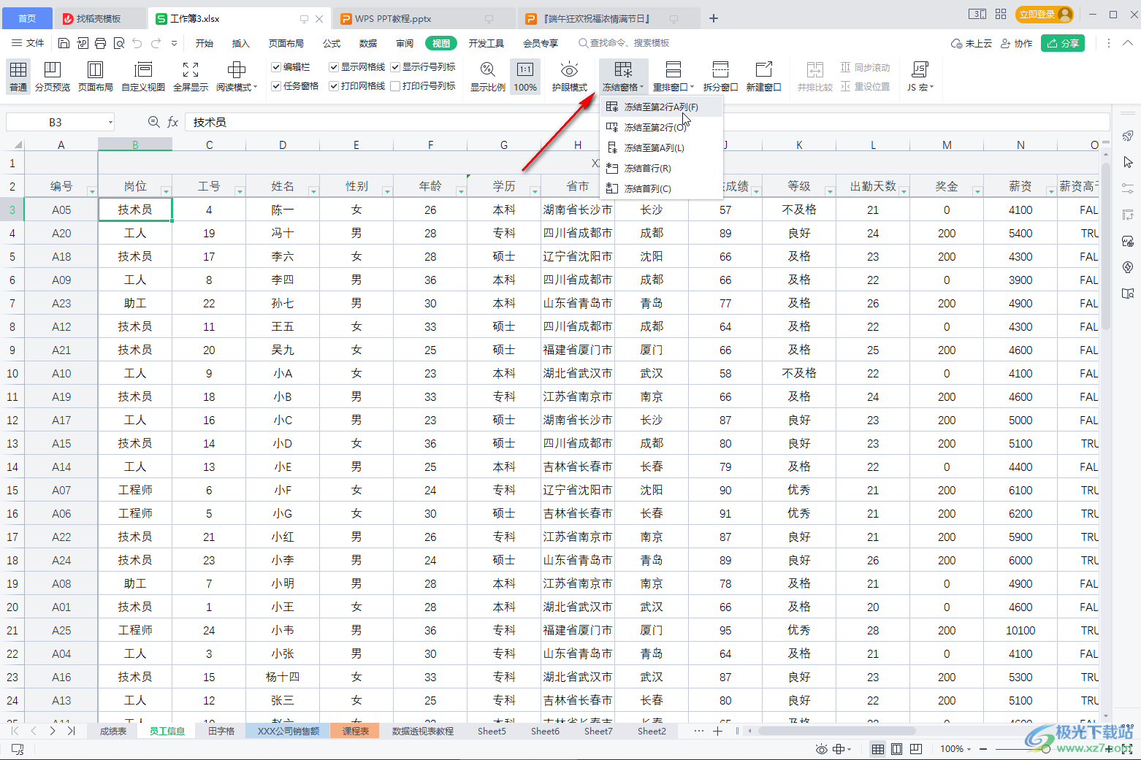Open Page Break Preview (分页预览)
Image resolution: width=1141 pixels, height=760 pixels.
[x=53, y=77]
